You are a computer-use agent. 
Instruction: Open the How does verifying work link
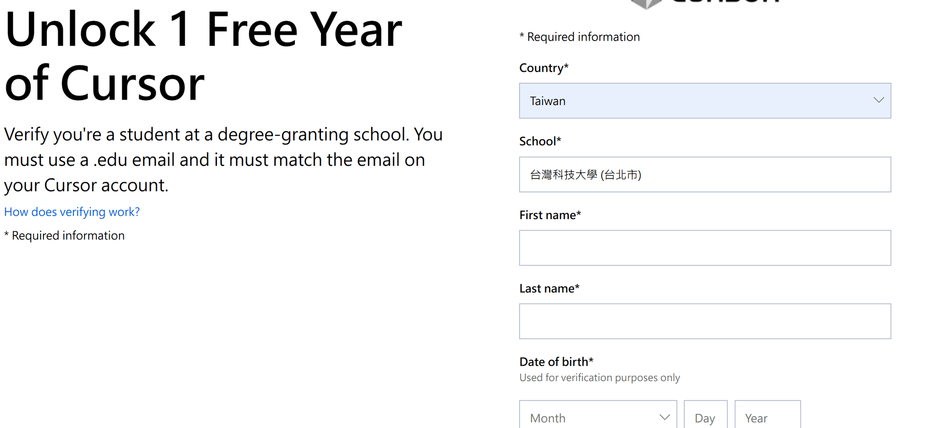72,212
